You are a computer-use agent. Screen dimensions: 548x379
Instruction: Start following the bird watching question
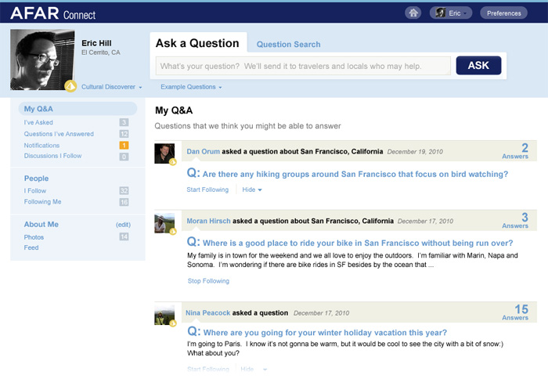tap(207, 189)
